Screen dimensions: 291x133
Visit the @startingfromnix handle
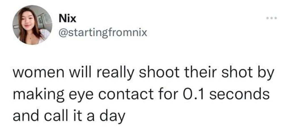point(103,33)
